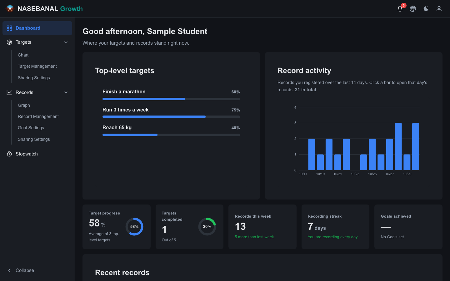Open records for the 10/27 bar
The width and height of the screenshot is (450, 281).
[390, 155]
